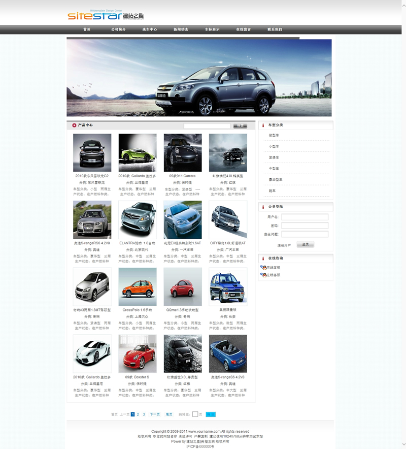Choose the 跑车 category link
The height and width of the screenshot is (449, 406).
tap(273, 191)
